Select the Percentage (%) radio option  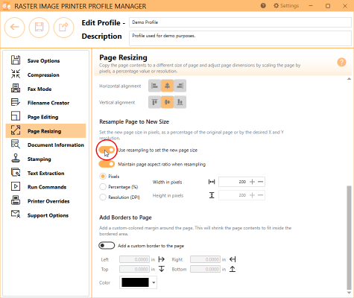coord(102,187)
